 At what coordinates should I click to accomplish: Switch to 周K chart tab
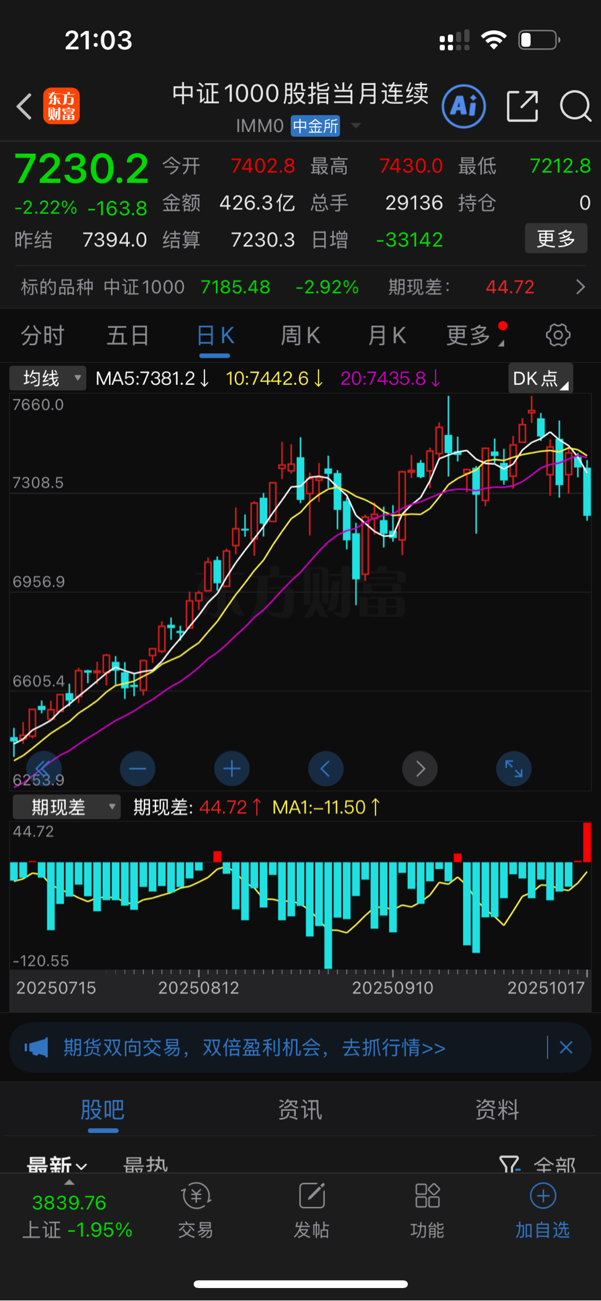300,336
